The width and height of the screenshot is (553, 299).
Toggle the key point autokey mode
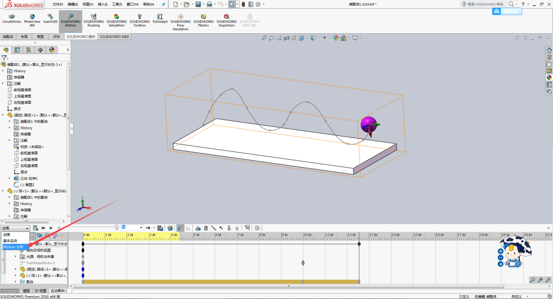(180, 228)
